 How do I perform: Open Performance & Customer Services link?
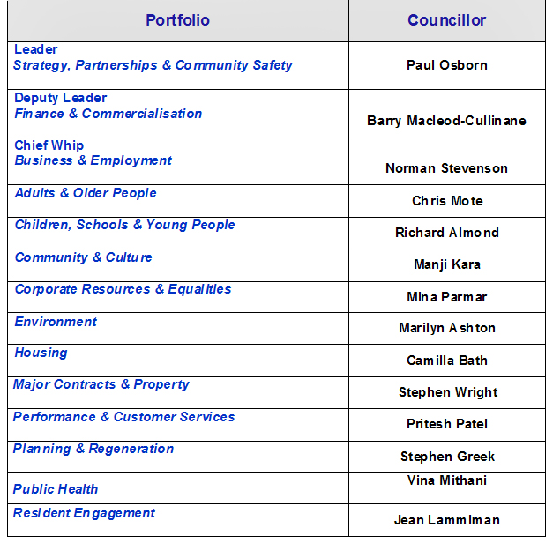click(123, 417)
